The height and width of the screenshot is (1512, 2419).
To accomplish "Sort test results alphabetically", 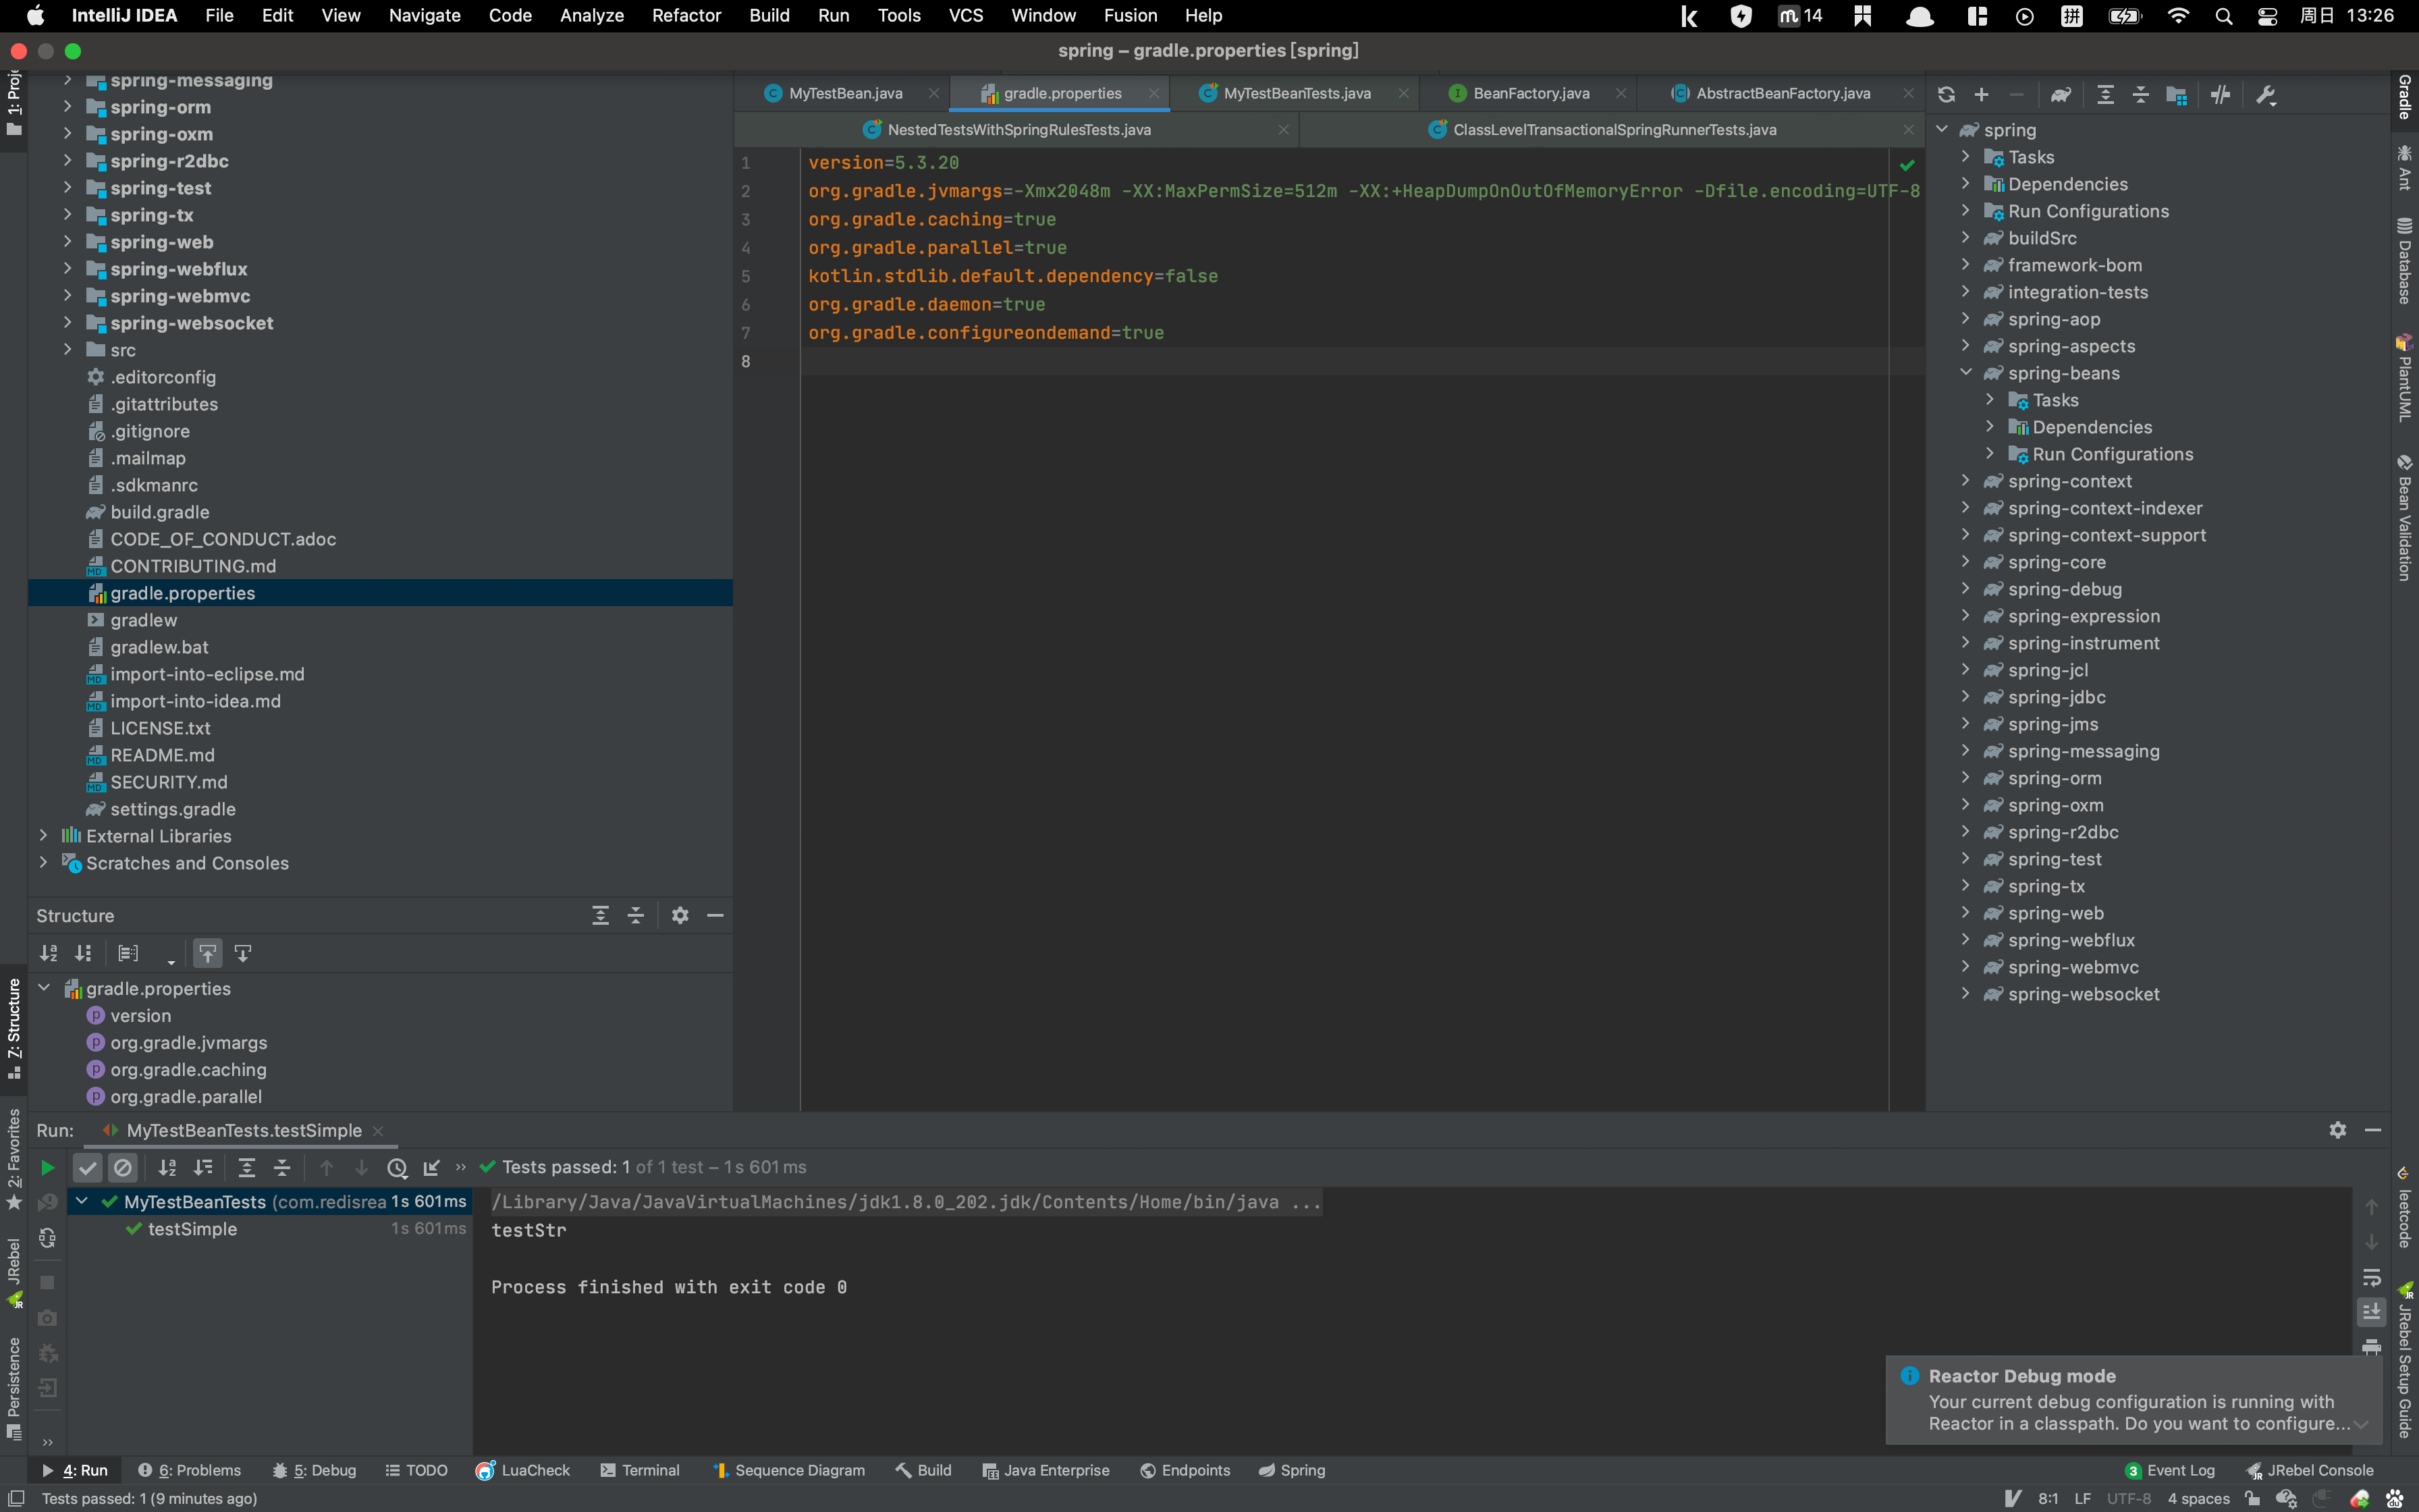I will [167, 1167].
